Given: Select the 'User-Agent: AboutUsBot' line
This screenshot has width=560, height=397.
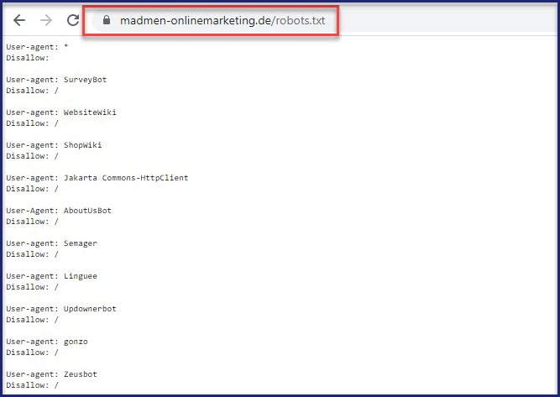Looking at the screenshot, I should [59, 211].
